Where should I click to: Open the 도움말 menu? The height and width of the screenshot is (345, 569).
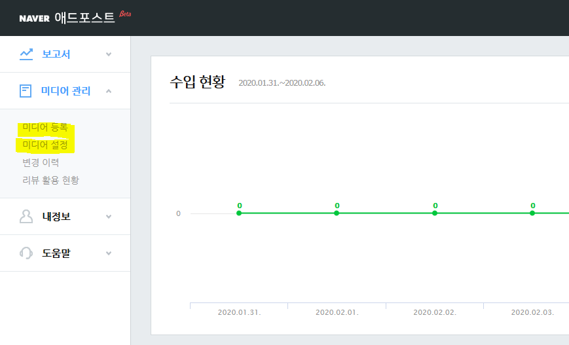56,253
